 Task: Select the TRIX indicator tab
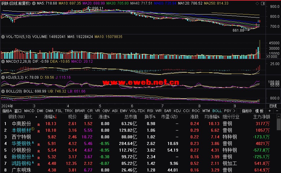click(69, 111)
